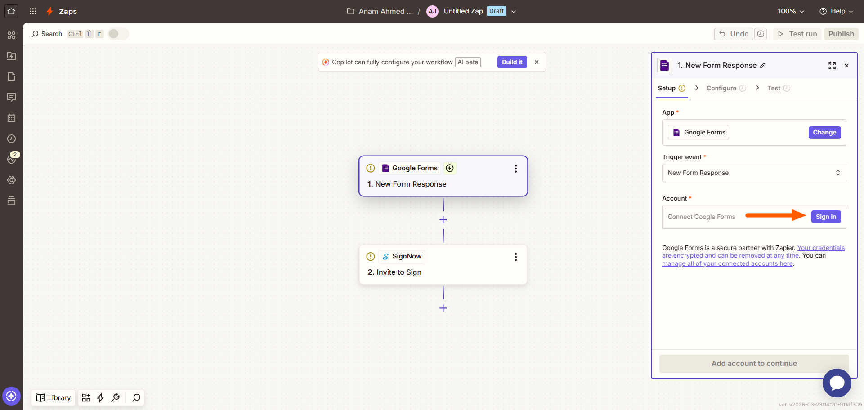Open the chat support bubble

(x=837, y=383)
